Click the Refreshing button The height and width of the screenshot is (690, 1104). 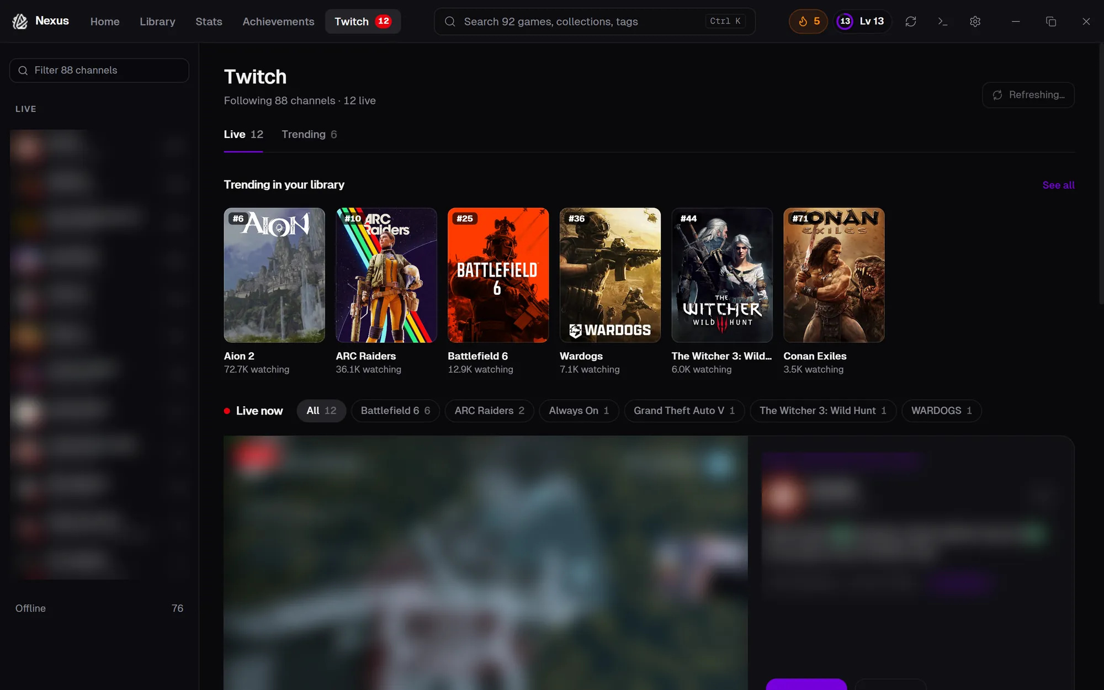[1028, 95]
